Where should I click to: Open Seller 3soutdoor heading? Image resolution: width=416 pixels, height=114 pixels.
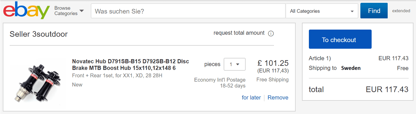(38, 34)
